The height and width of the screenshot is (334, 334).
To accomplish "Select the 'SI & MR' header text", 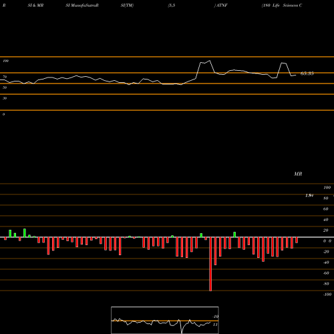I will pos(35,5).
